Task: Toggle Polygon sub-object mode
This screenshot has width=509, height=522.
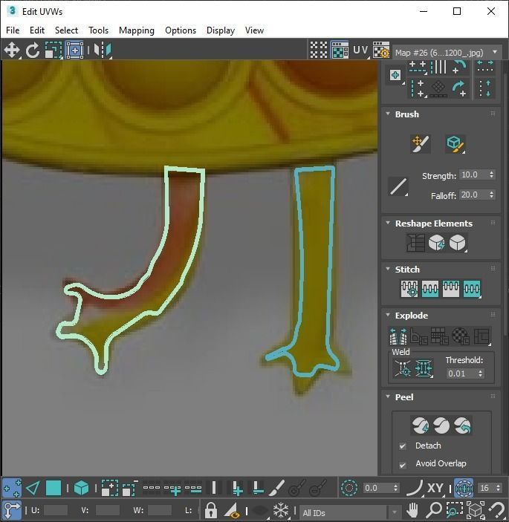Action: coord(54,488)
